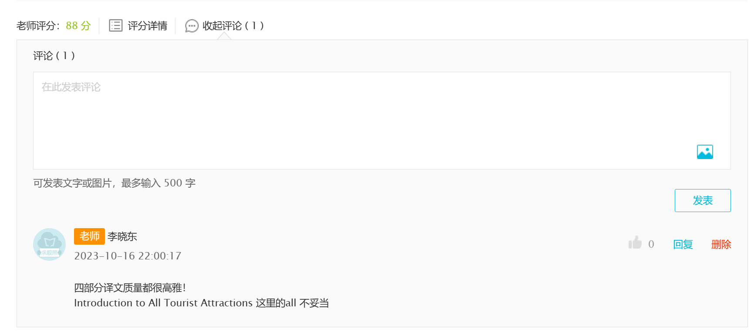Click the comment timestamp 2023-10-16 22:00:17

[x=128, y=256]
